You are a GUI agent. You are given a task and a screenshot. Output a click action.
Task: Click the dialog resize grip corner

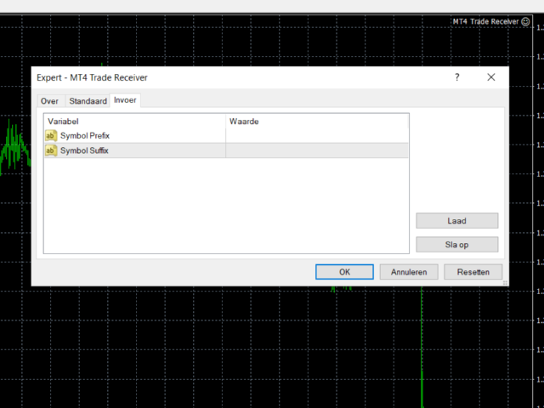coord(506,283)
